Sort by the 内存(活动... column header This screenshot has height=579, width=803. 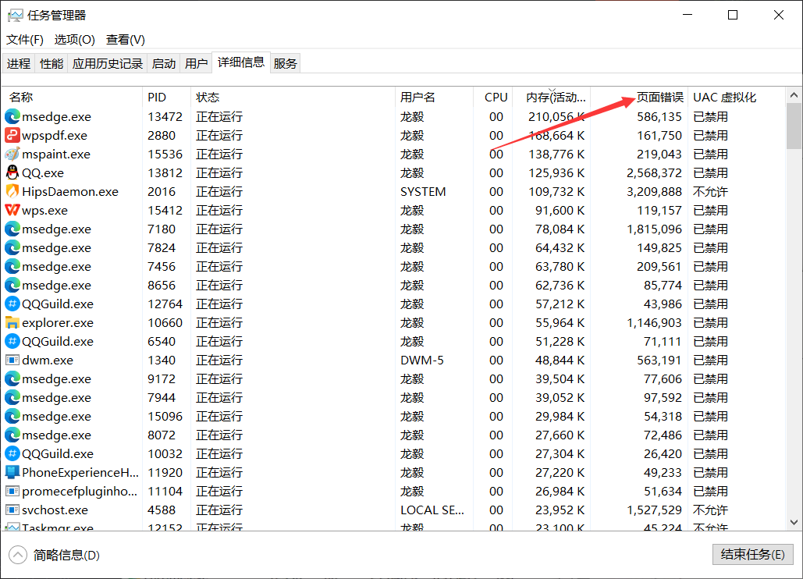[552, 98]
